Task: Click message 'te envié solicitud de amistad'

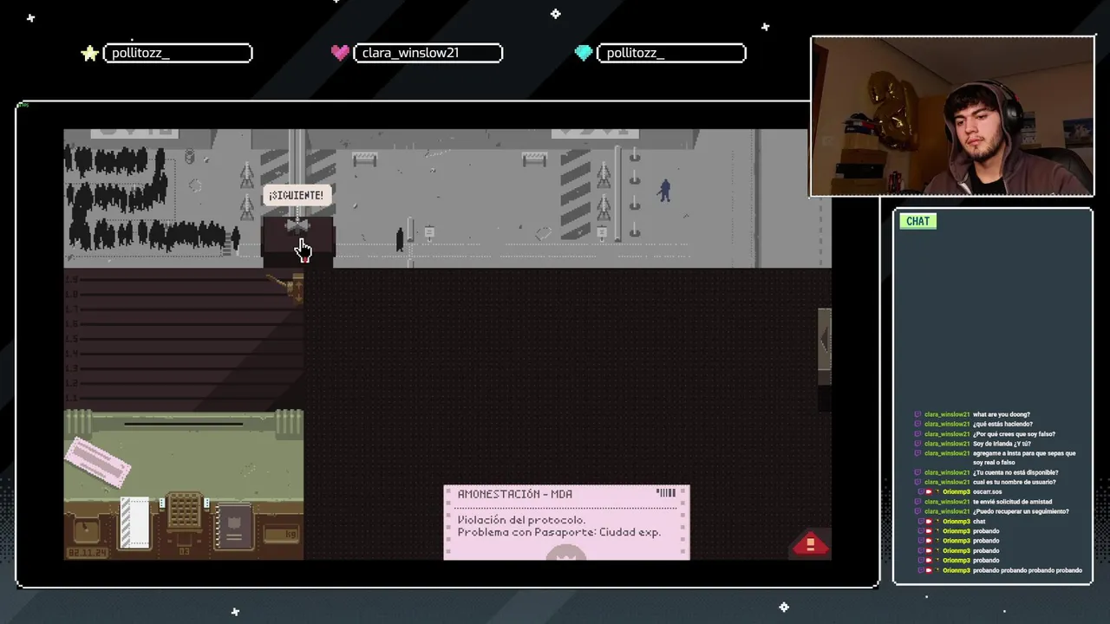Action: point(1012,502)
